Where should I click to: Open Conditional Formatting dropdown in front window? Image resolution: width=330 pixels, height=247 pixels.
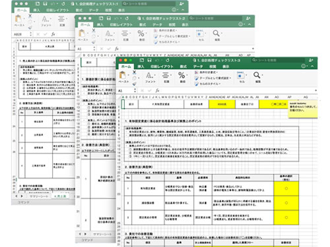tap(207, 72)
